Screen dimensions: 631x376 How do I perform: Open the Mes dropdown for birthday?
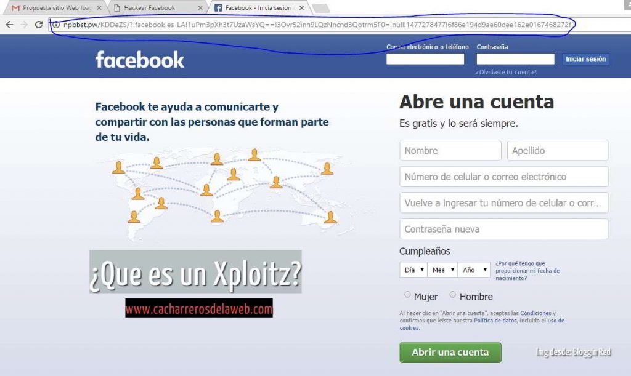coord(442,269)
